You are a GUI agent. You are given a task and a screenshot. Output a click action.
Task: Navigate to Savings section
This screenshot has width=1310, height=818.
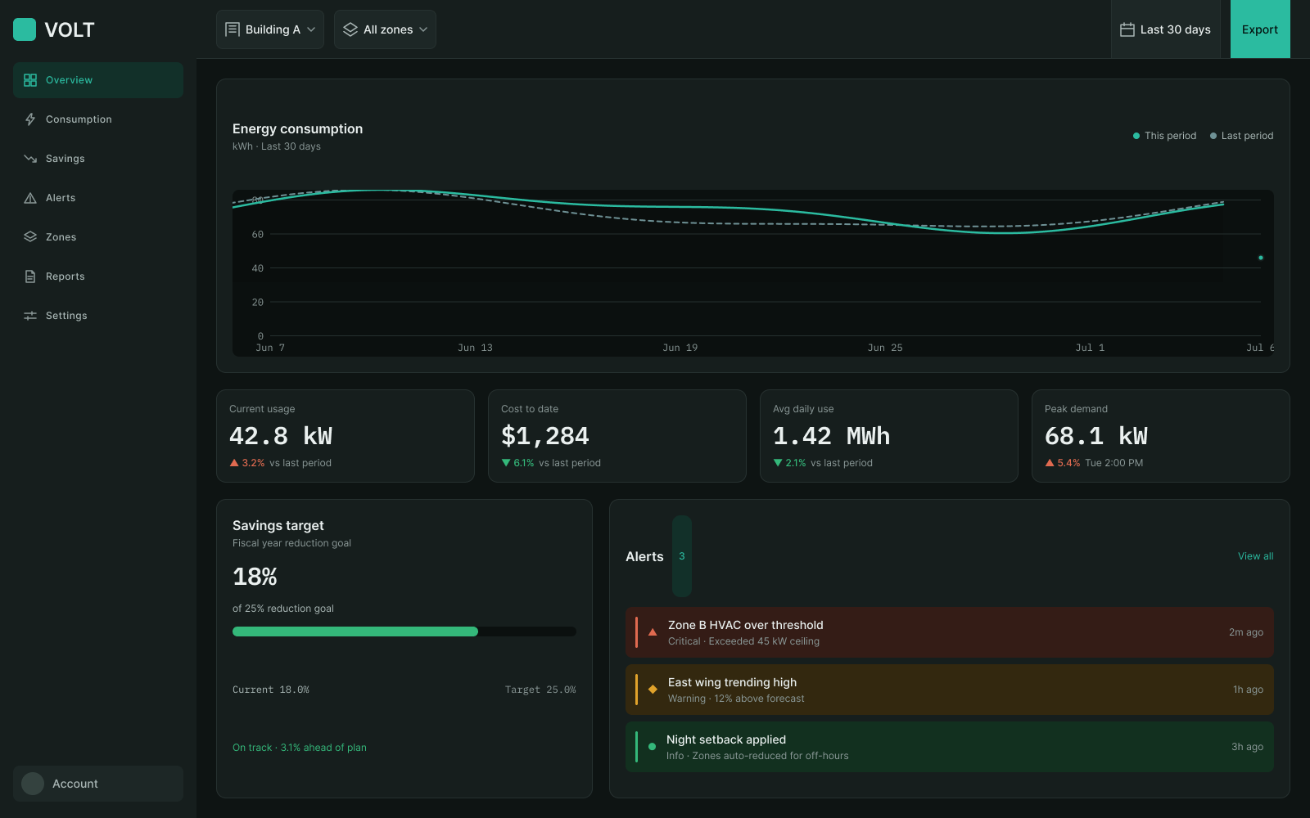(x=98, y=159)
